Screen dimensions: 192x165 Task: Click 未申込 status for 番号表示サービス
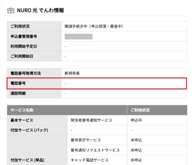[x=136, y=140]
